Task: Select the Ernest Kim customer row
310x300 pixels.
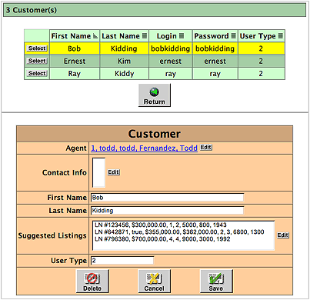Action: pos(37,61)
